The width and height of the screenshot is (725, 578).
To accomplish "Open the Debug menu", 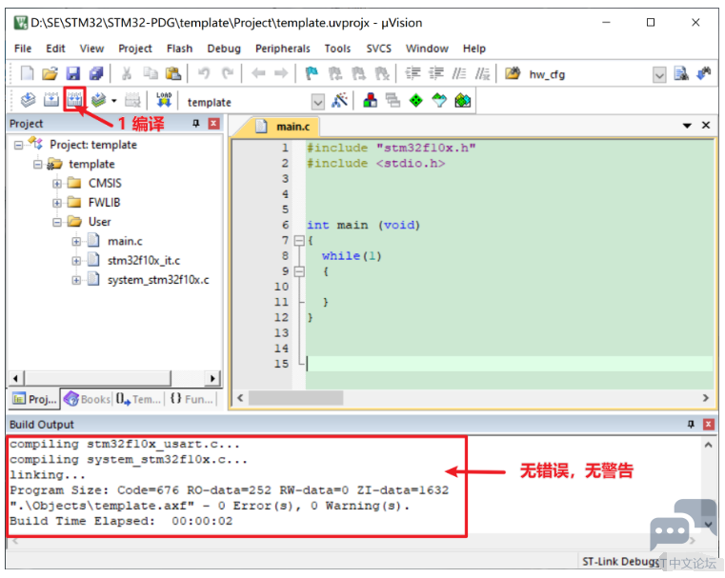I will click(224, 49).
